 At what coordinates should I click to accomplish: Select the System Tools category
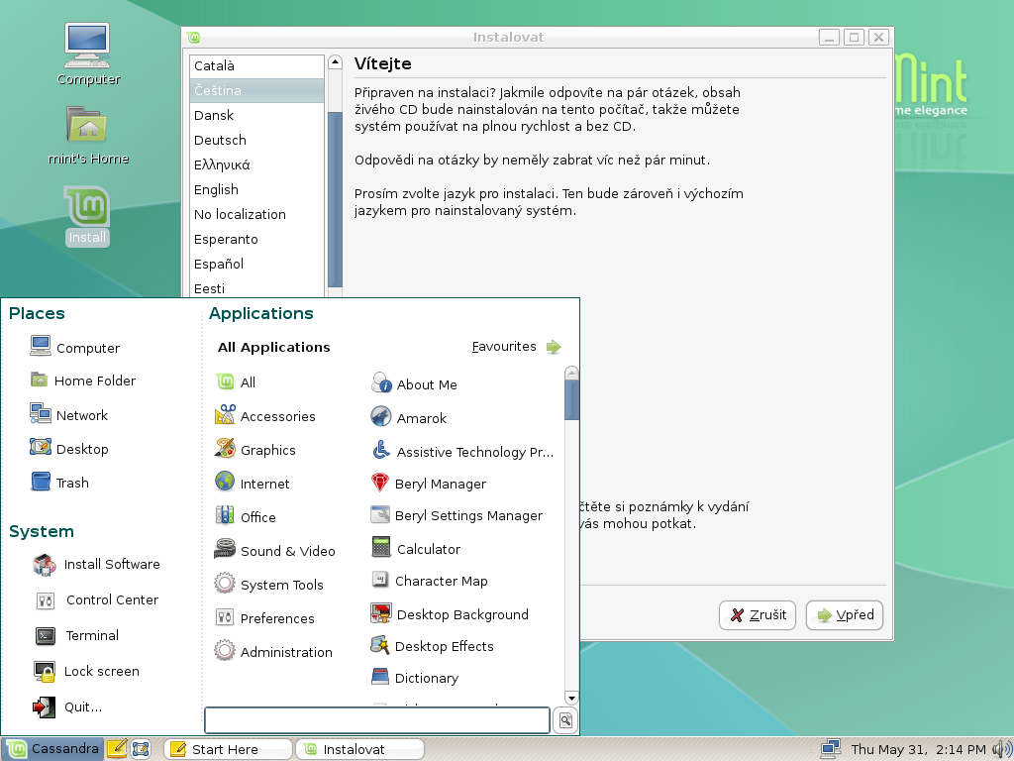(x=269, y=585)
